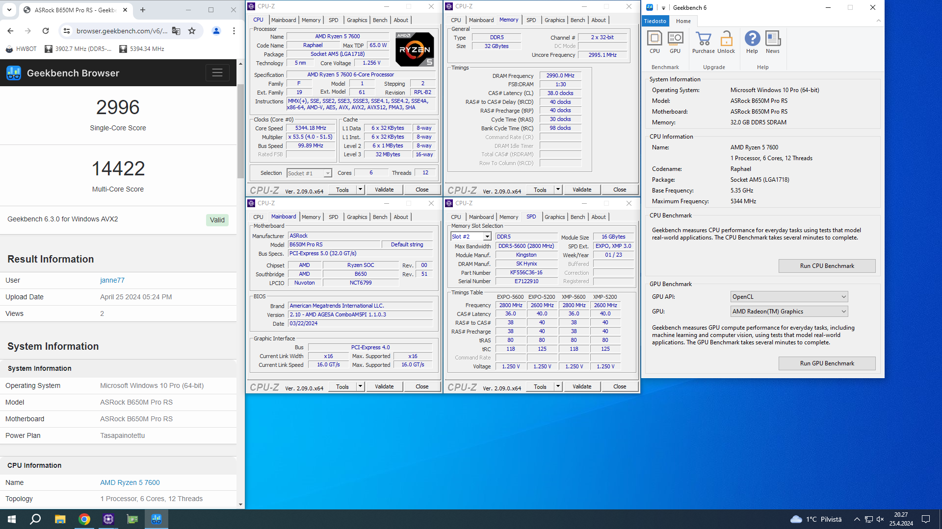Click Validate in top-left CPU-Z window
The width and height of the screenshot is (942, 529).
(384, 190)
